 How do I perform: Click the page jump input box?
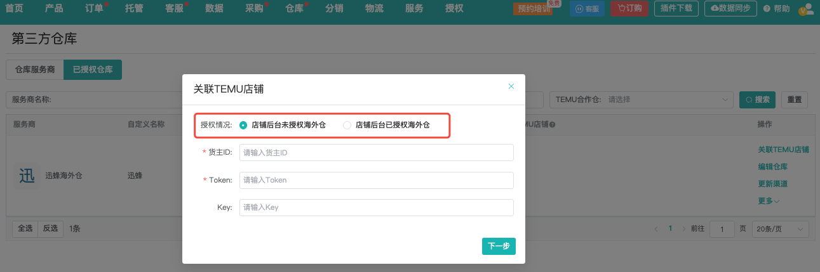(722, 229)
